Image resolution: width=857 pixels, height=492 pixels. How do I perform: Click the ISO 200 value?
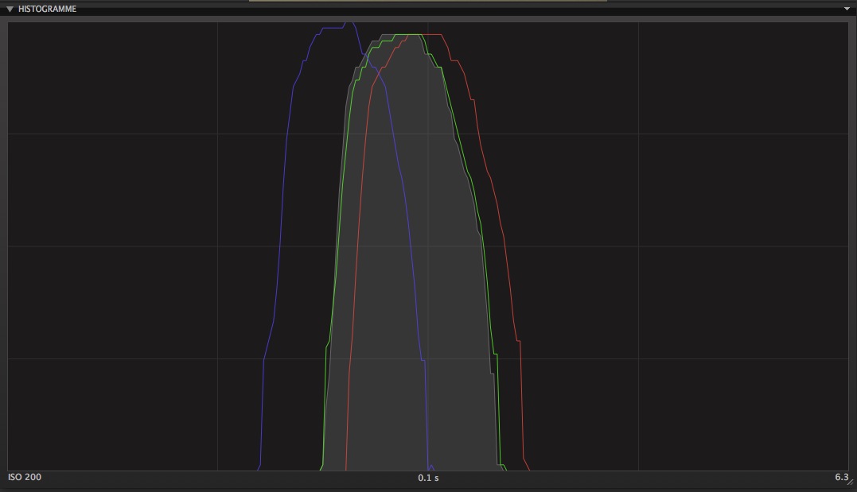(25, 477)
